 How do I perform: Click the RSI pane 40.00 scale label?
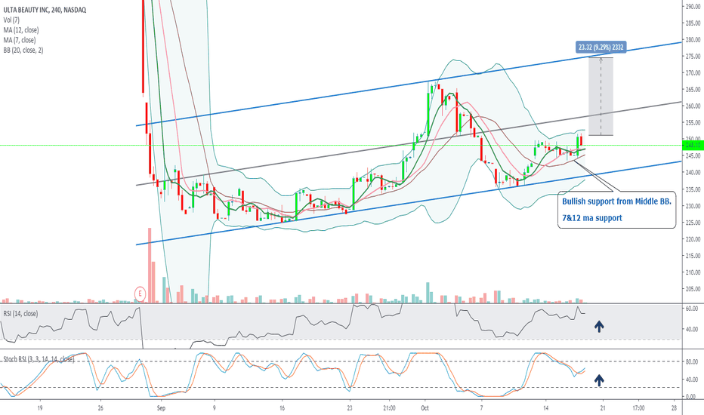pos(692,329)
